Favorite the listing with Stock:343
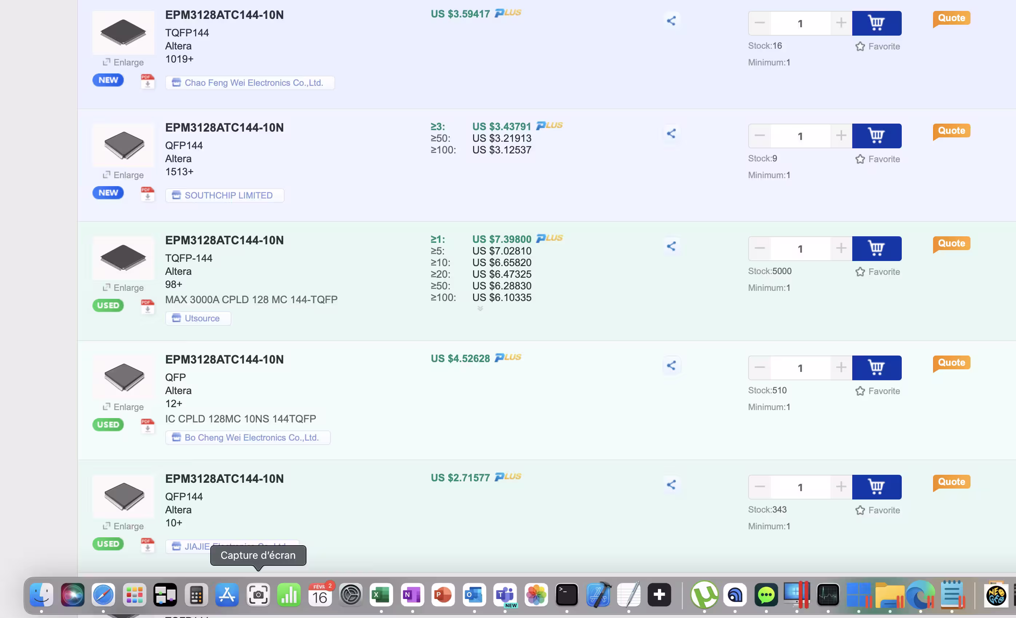The width and height of the screenshot is (1016, 618). coord(877,510)
